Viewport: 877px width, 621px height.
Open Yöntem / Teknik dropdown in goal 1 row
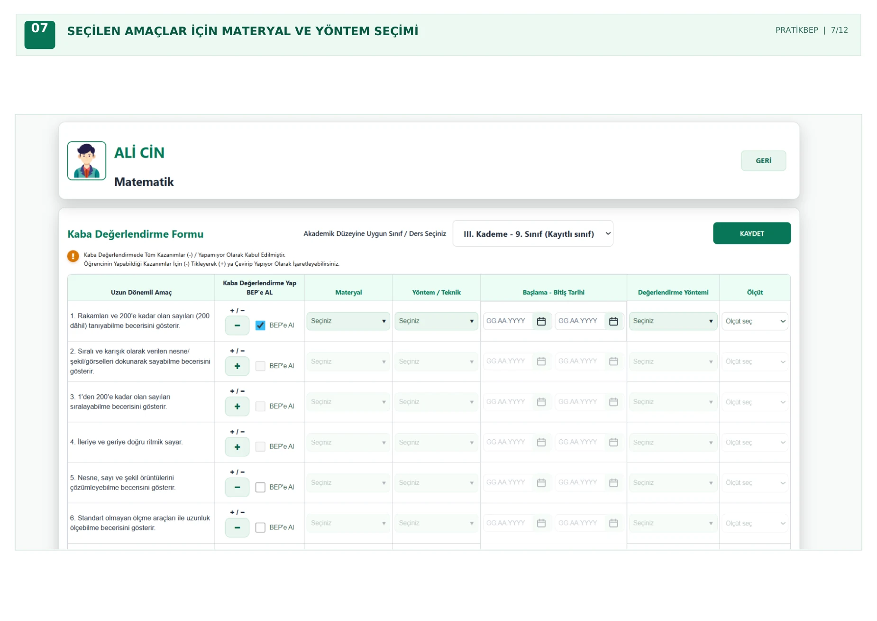pos(436,321)
